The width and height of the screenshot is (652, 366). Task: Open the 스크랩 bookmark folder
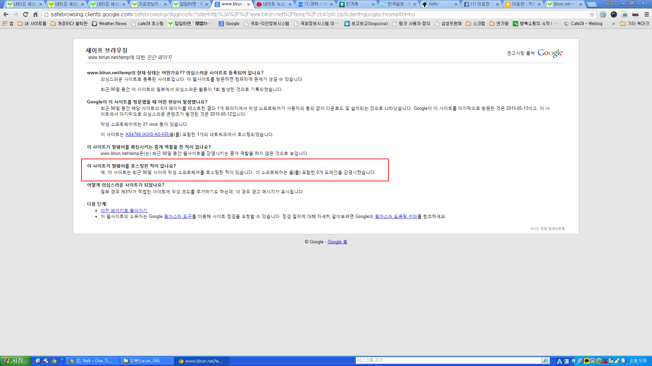pyautogui.click(x=475, y=23)
